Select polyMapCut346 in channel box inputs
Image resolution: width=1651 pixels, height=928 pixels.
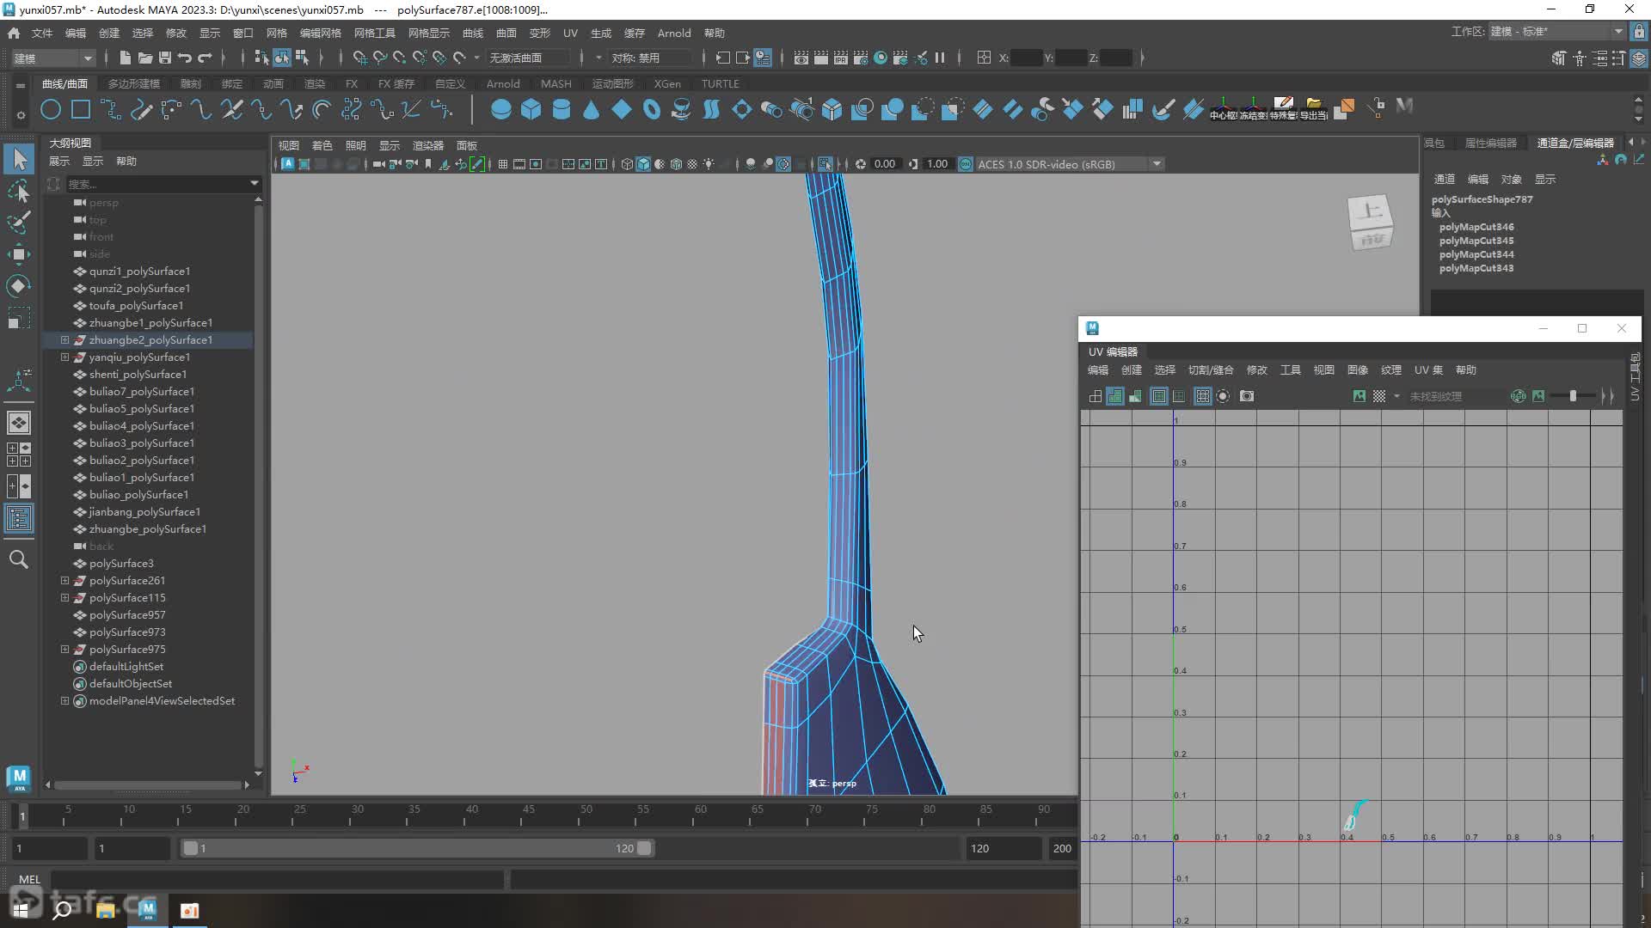1476,227
